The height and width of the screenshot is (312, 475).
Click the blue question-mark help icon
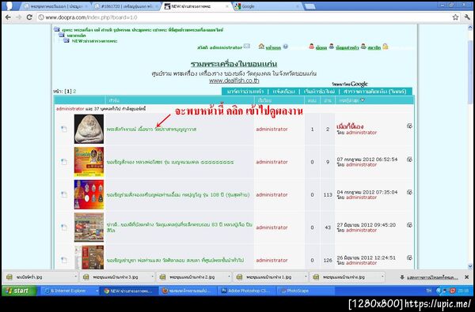click(285, 47)
